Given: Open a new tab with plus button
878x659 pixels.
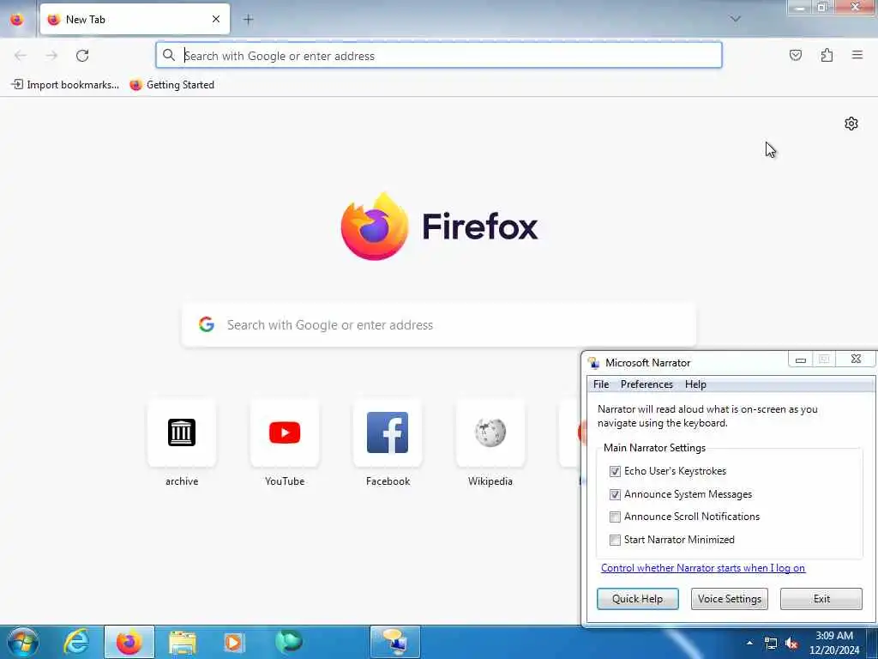Looking at the screenshot, I should [248, 20].
